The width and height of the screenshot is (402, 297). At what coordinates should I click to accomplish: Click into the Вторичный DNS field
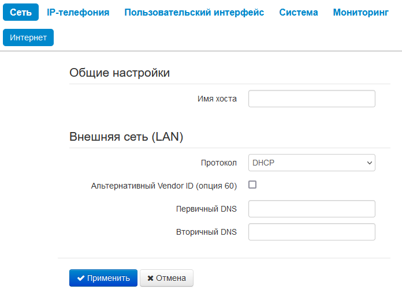(311, 232)
